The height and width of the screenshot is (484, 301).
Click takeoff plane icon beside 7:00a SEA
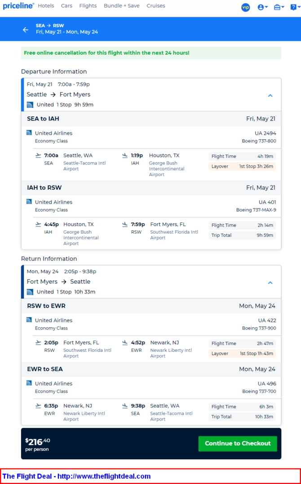38,155
